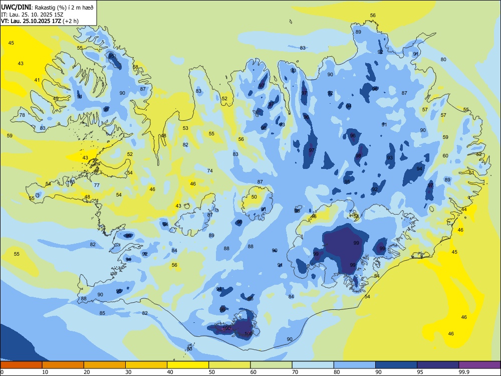Pick the light green 60–70 legend swatch
Image resolution: width=501 pixels, height=376 pixels.
[271, 365]
